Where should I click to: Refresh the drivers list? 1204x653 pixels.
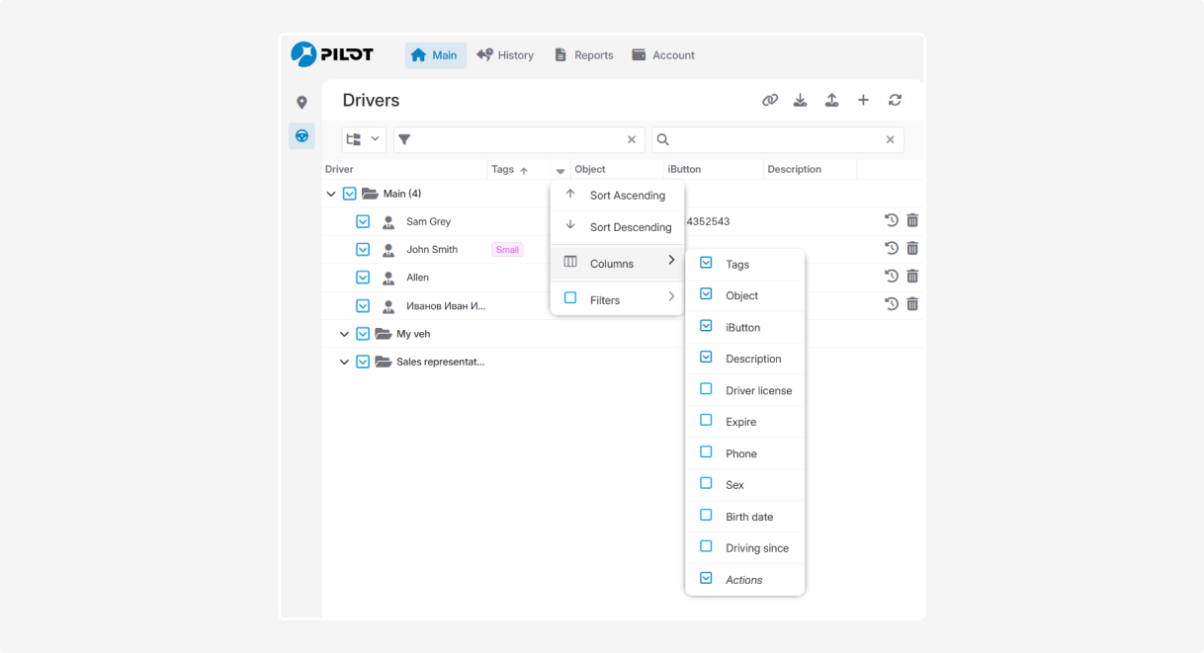[895, 100]
